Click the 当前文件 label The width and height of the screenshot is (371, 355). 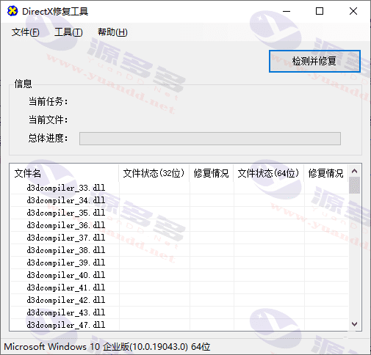(48, 120)
